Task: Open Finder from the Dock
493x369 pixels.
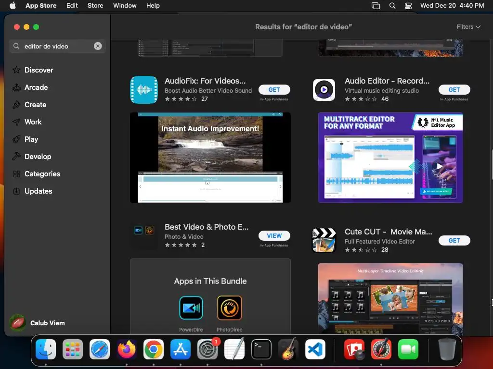Action: [x=46, y=349]
